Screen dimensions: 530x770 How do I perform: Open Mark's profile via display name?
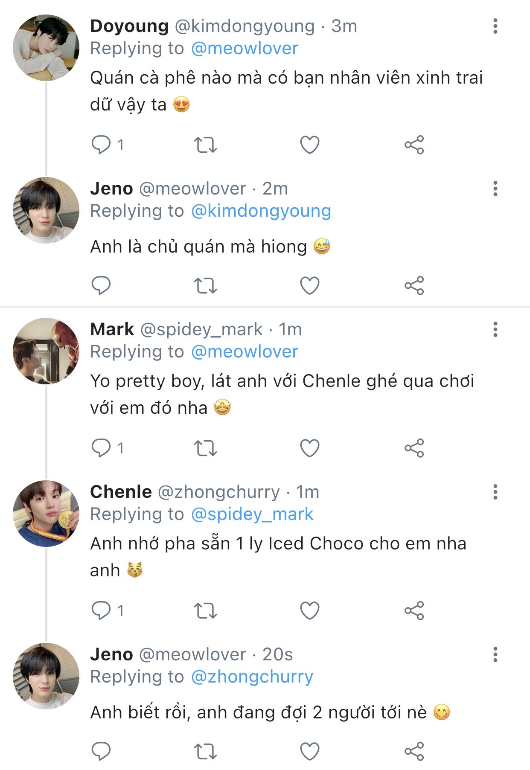coord(112,329)
